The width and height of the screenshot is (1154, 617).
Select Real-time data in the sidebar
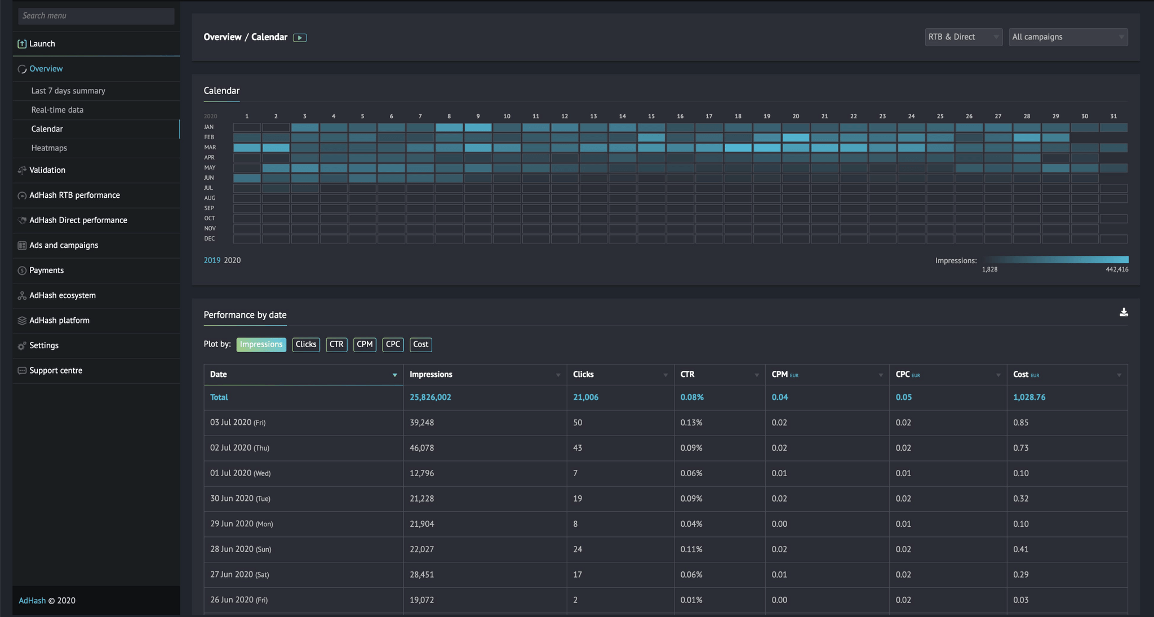[x=57, y=110]
